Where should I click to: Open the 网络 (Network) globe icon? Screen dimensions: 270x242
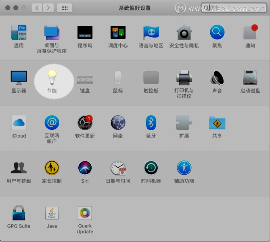tap(118, 123)
